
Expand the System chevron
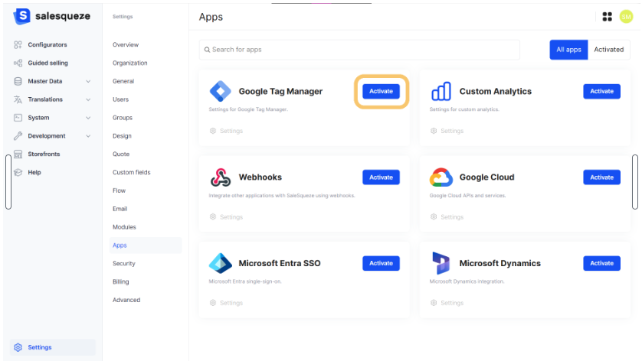point(88,118)
